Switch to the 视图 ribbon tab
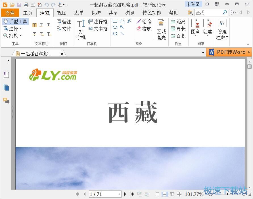The image size is (253, 199). pyautogui.click(x=62, y=12)
